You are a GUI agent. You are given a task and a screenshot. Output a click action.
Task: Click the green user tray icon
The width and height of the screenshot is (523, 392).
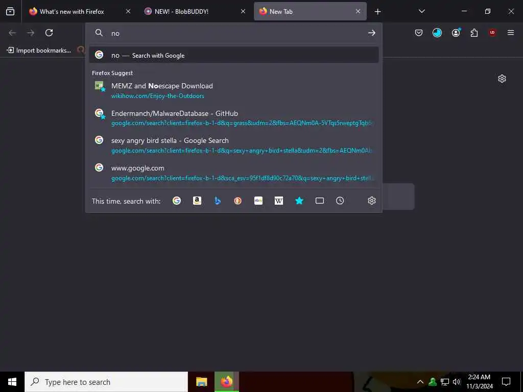pos(433,382)
